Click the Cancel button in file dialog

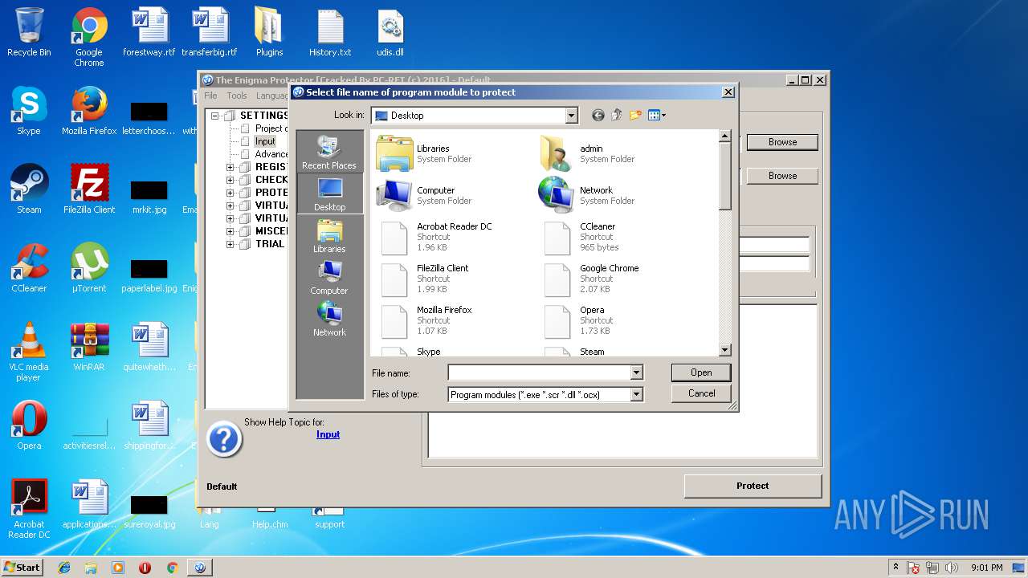point(701,393)
